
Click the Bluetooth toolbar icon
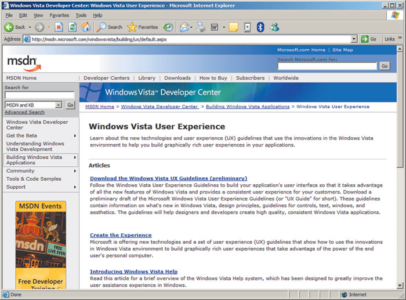(260, 27)
